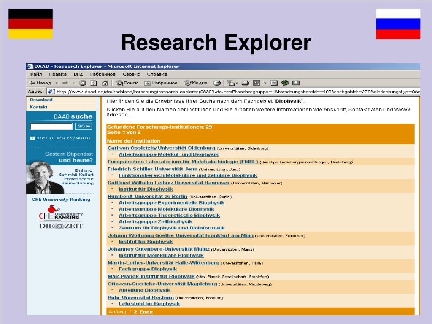Click the Internet Explorer title bar icon
This screenshot has height=324, width=432.
point(30,66)
